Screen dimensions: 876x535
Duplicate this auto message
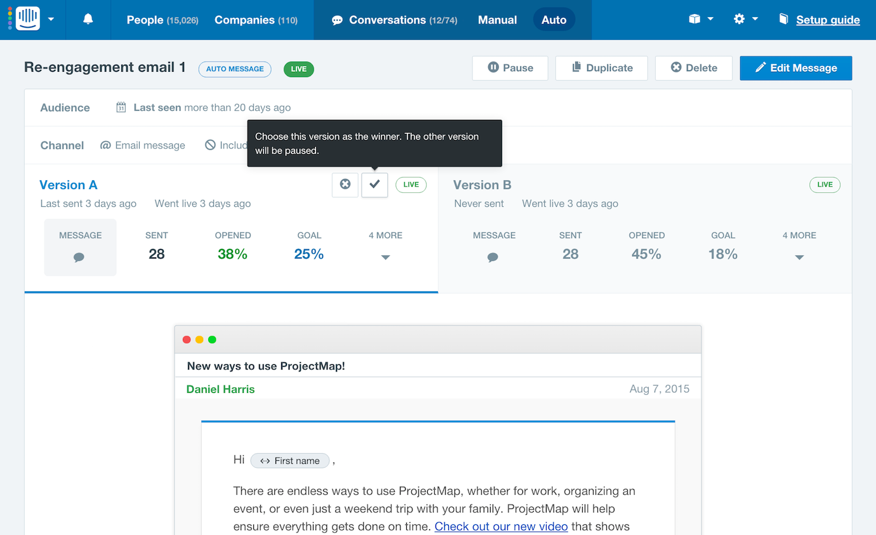(602, 68)
